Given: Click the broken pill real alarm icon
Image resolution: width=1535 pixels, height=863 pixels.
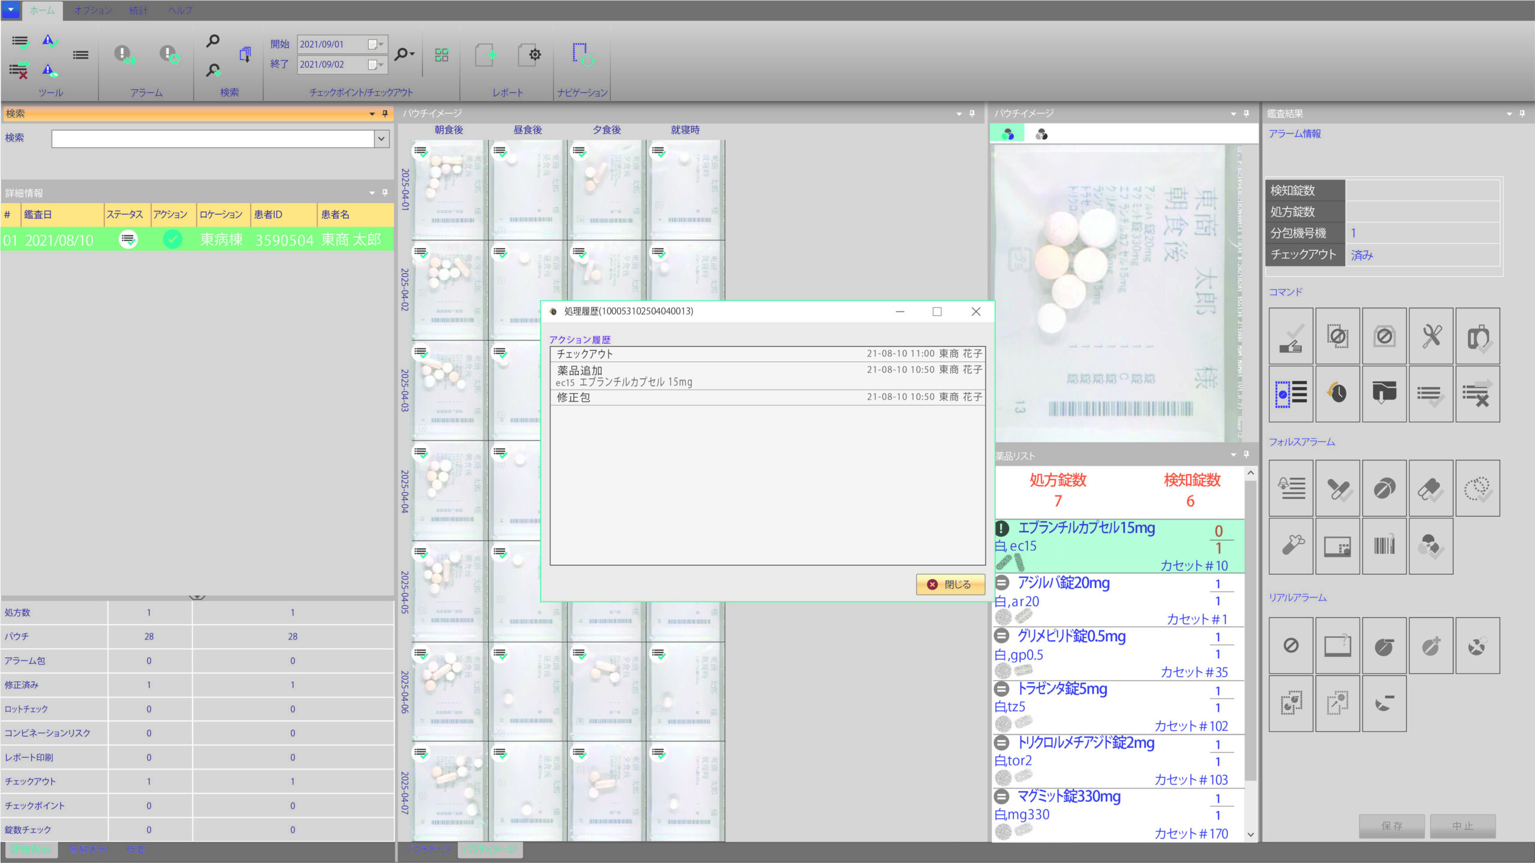Looking at the screenshot, I should point(1477,646).
